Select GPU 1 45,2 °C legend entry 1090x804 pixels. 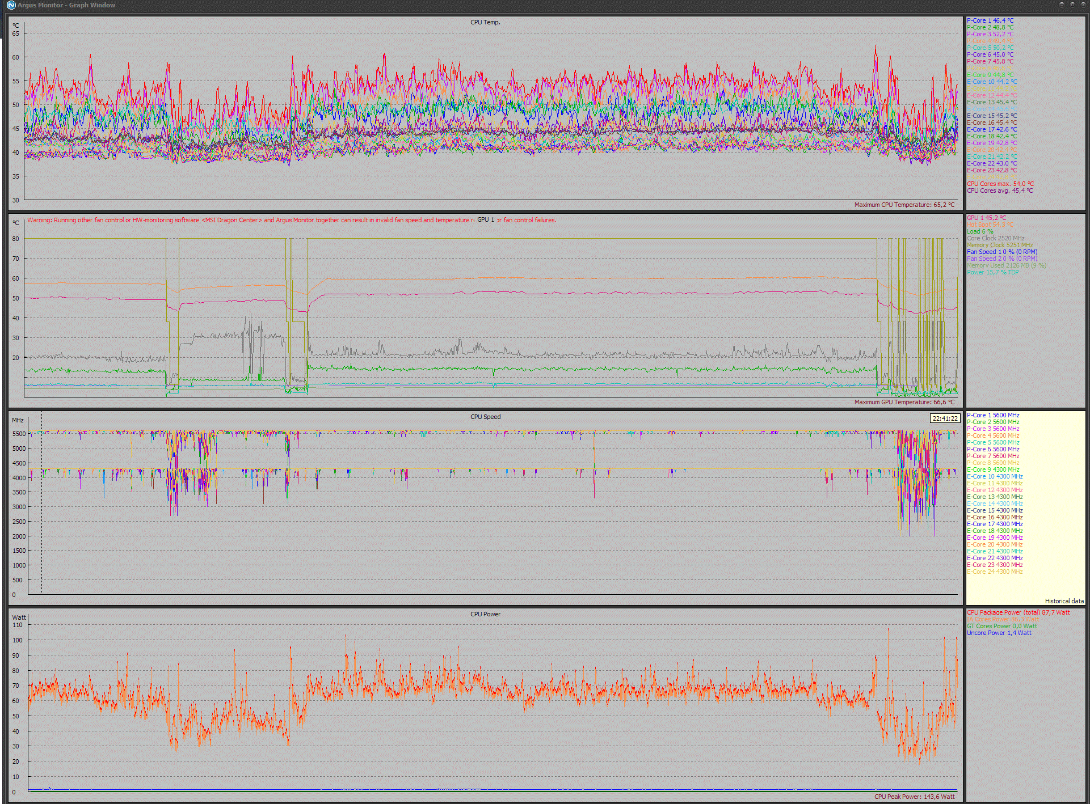[986, 218]
